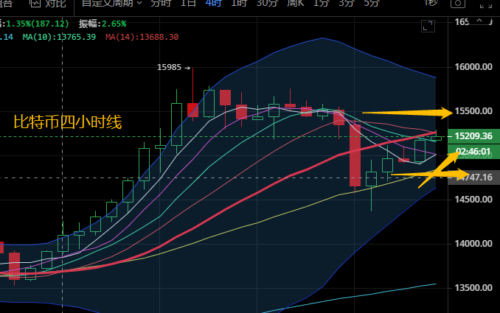Choose the 周K weekly candle view
500x313 pixels.
point(296,3)
